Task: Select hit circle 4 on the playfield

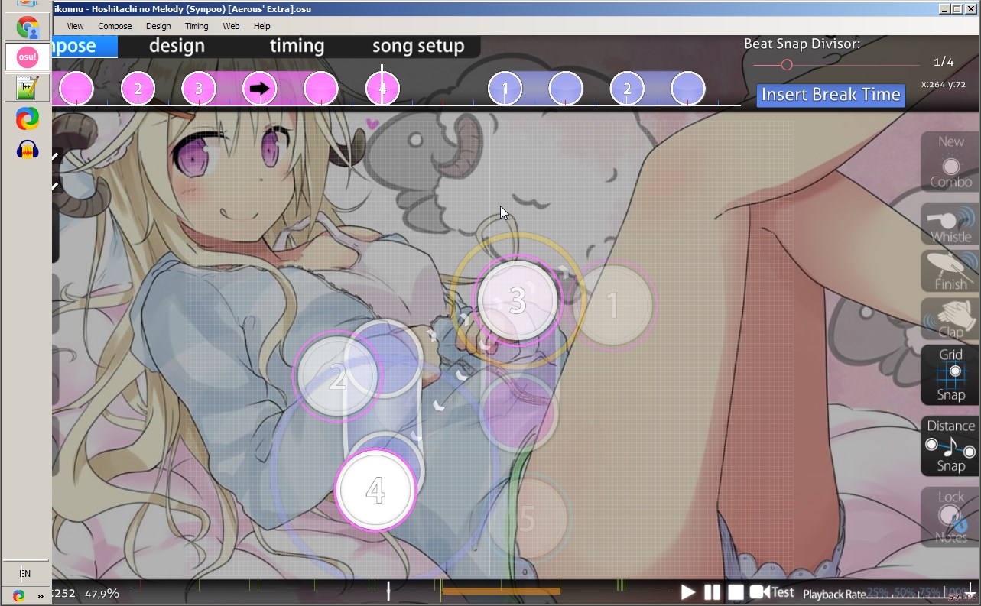Action: coord(375,490)
